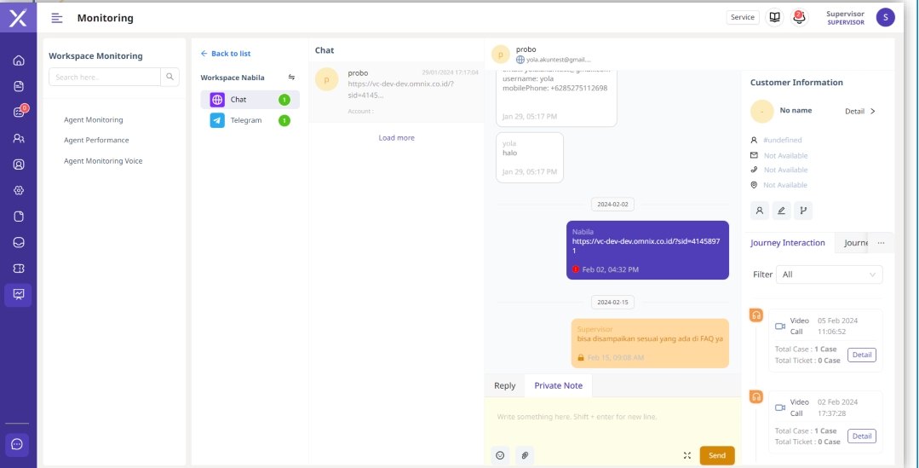Expand customer Detail chevron

pos(860,111)
